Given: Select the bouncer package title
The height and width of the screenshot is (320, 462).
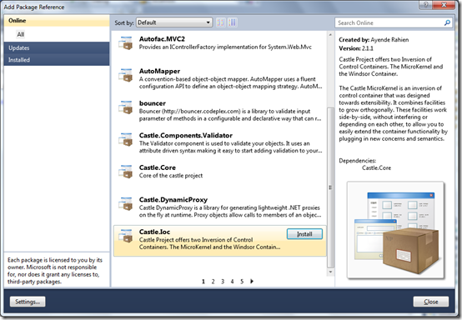Looking at the screenshot, I should [x=153, y=103].
